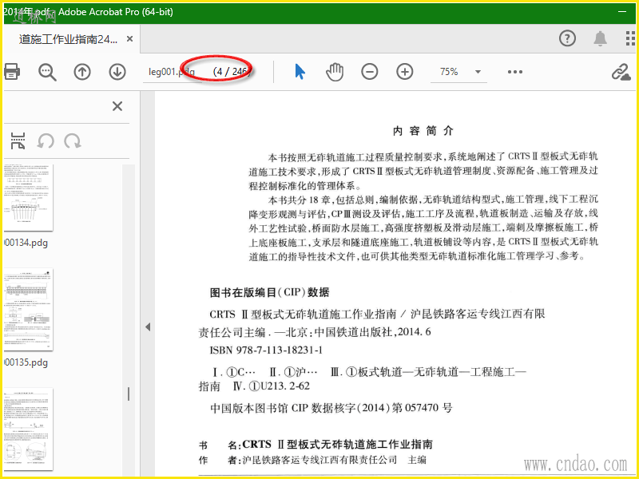
Task: Open thumbnails panel options menu icon
Action: tap(17, 141)
